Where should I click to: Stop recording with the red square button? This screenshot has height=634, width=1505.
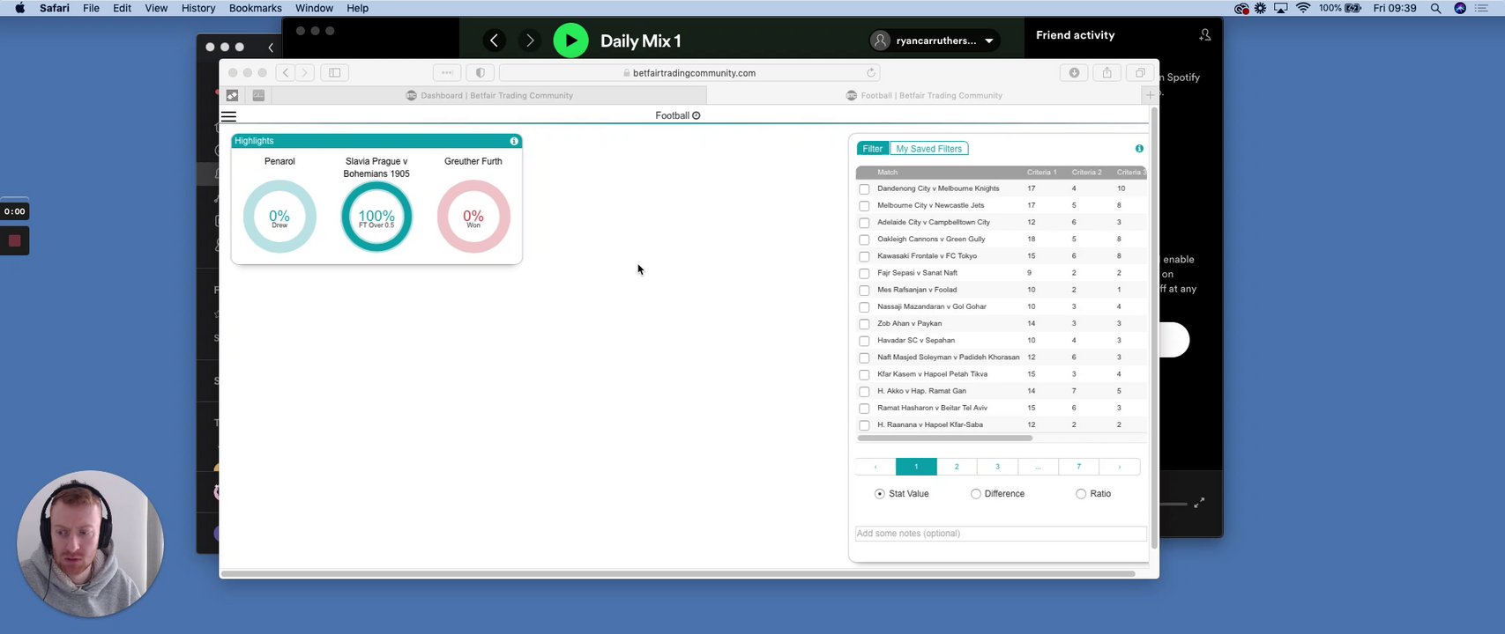[14, 240]
